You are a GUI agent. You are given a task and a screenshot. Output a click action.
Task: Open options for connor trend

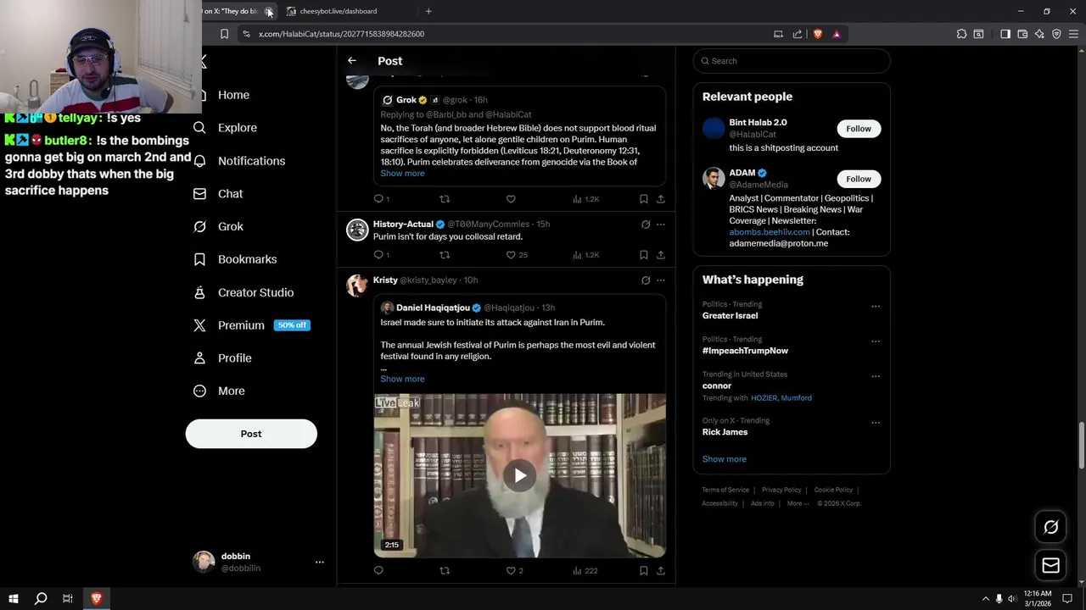point(876,377)
